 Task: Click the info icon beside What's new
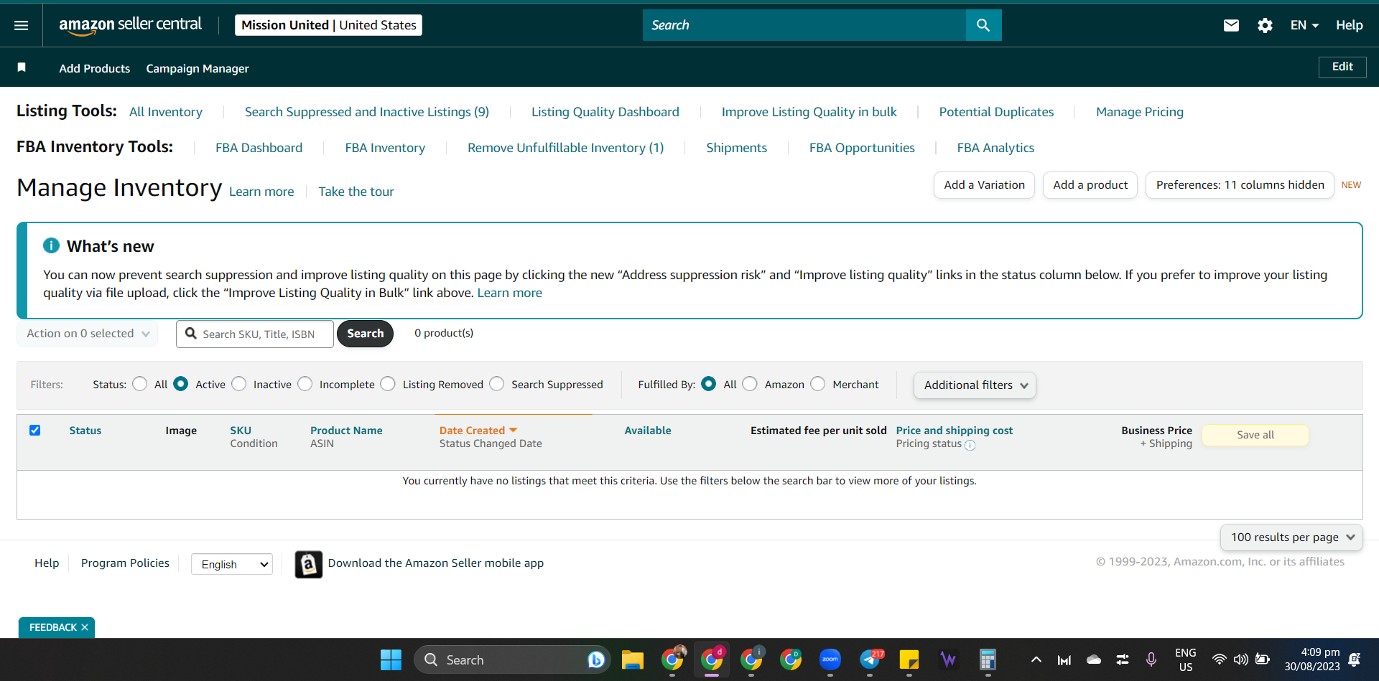tap(51, 245)
